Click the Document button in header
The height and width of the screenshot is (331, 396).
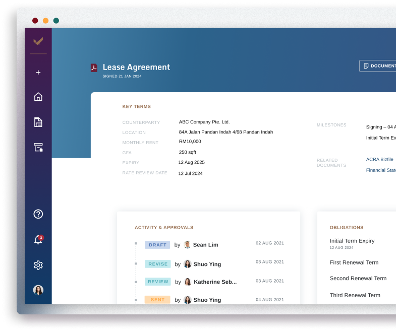pyautogui.click(x=377, y=66)
